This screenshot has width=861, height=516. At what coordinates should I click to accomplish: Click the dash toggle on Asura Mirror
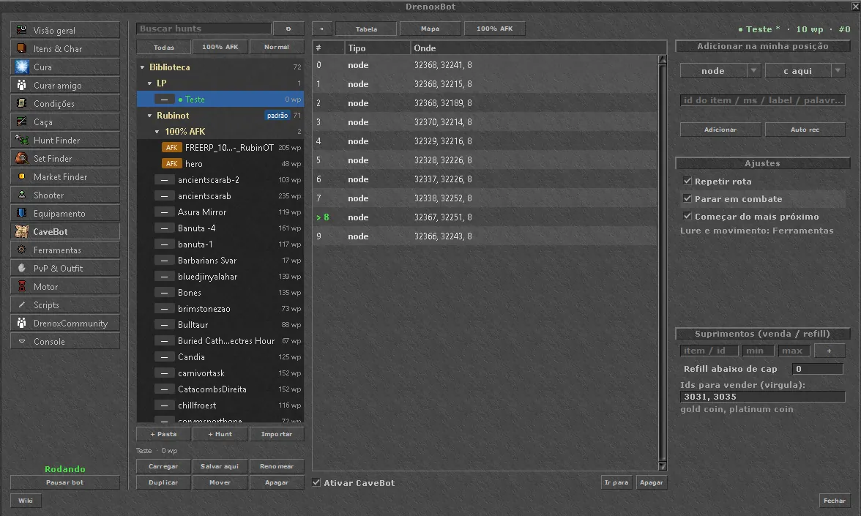pos(164,212)
